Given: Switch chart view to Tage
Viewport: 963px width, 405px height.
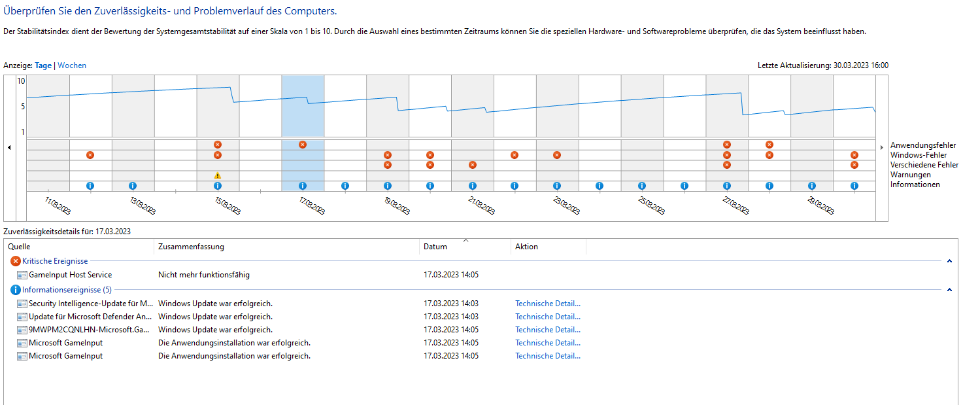Looking at the screenshot, I should click(x=43, y=65).
